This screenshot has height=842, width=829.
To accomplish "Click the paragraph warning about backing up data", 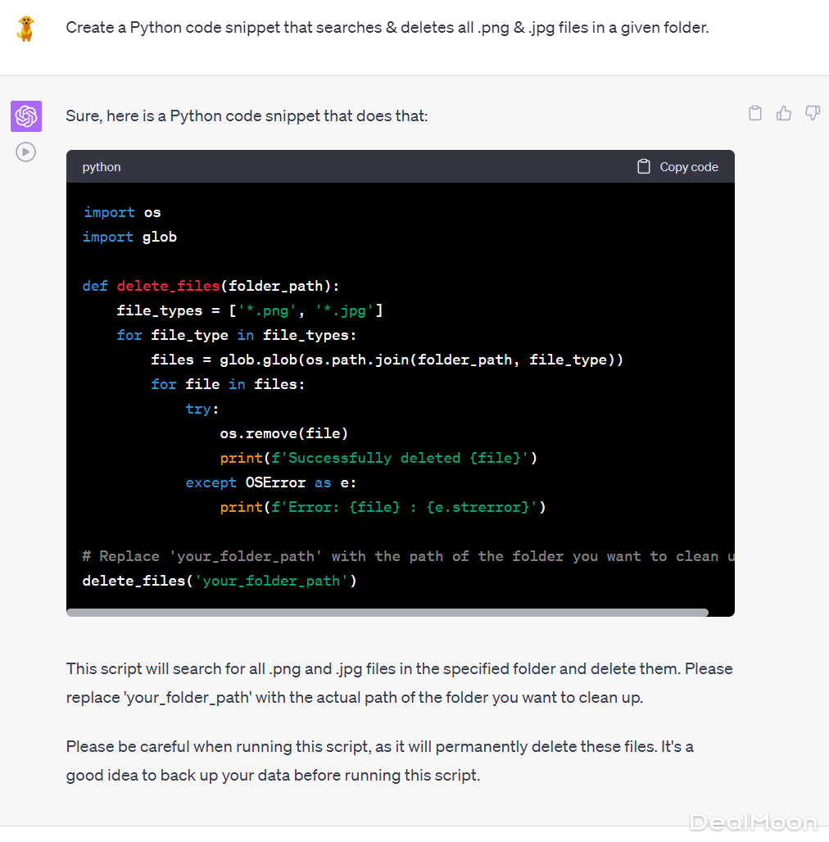I will 380,760.
